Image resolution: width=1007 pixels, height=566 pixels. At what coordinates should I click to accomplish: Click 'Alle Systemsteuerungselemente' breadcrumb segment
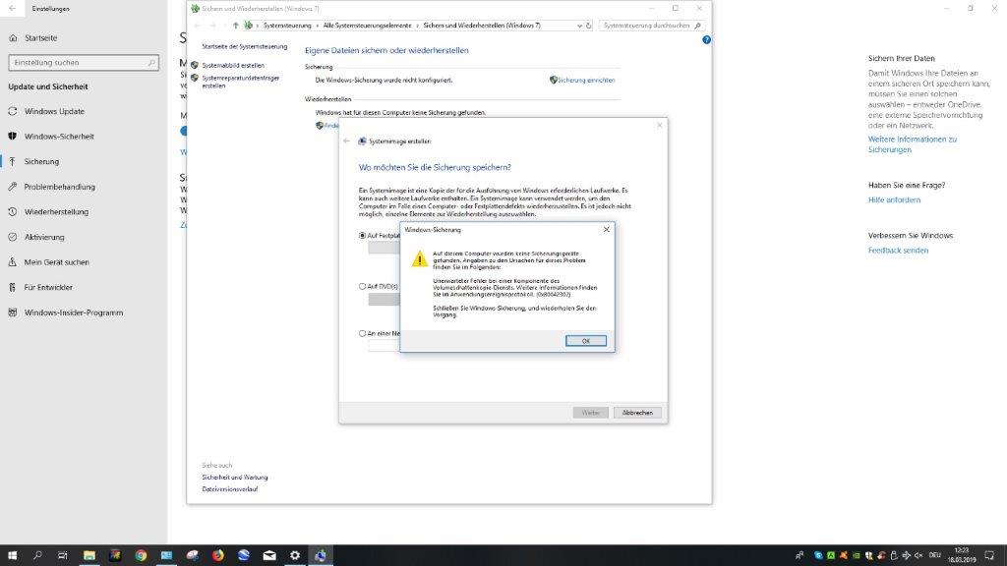[x=367, y=26]
